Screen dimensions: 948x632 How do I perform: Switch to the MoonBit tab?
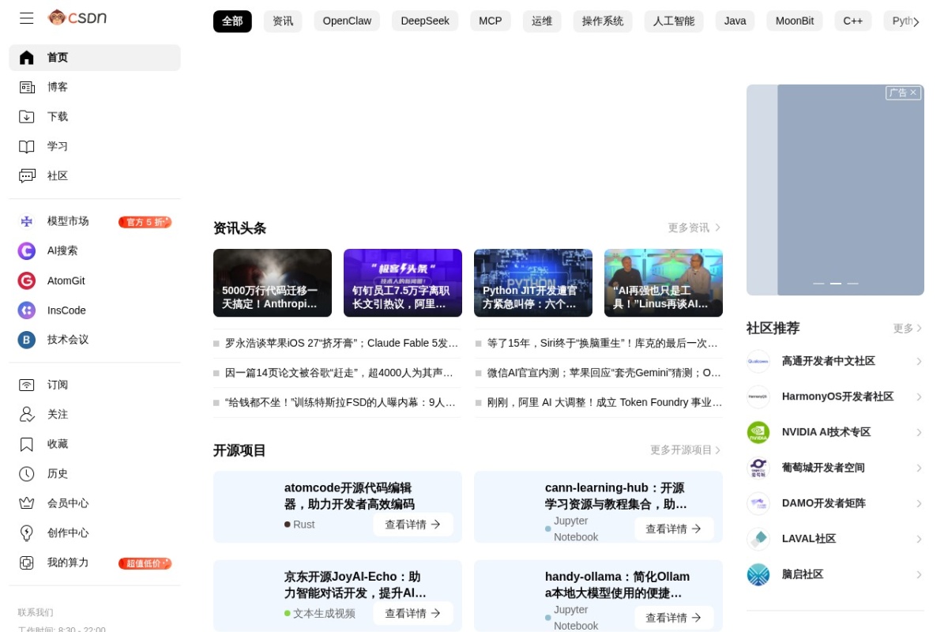pyautogui.click(x=795, y=21)
